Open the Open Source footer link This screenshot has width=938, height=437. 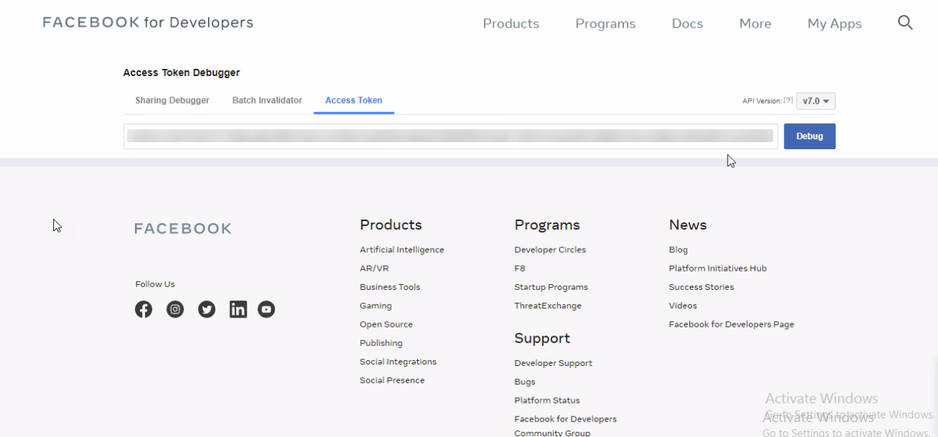[x=386, y=324]
